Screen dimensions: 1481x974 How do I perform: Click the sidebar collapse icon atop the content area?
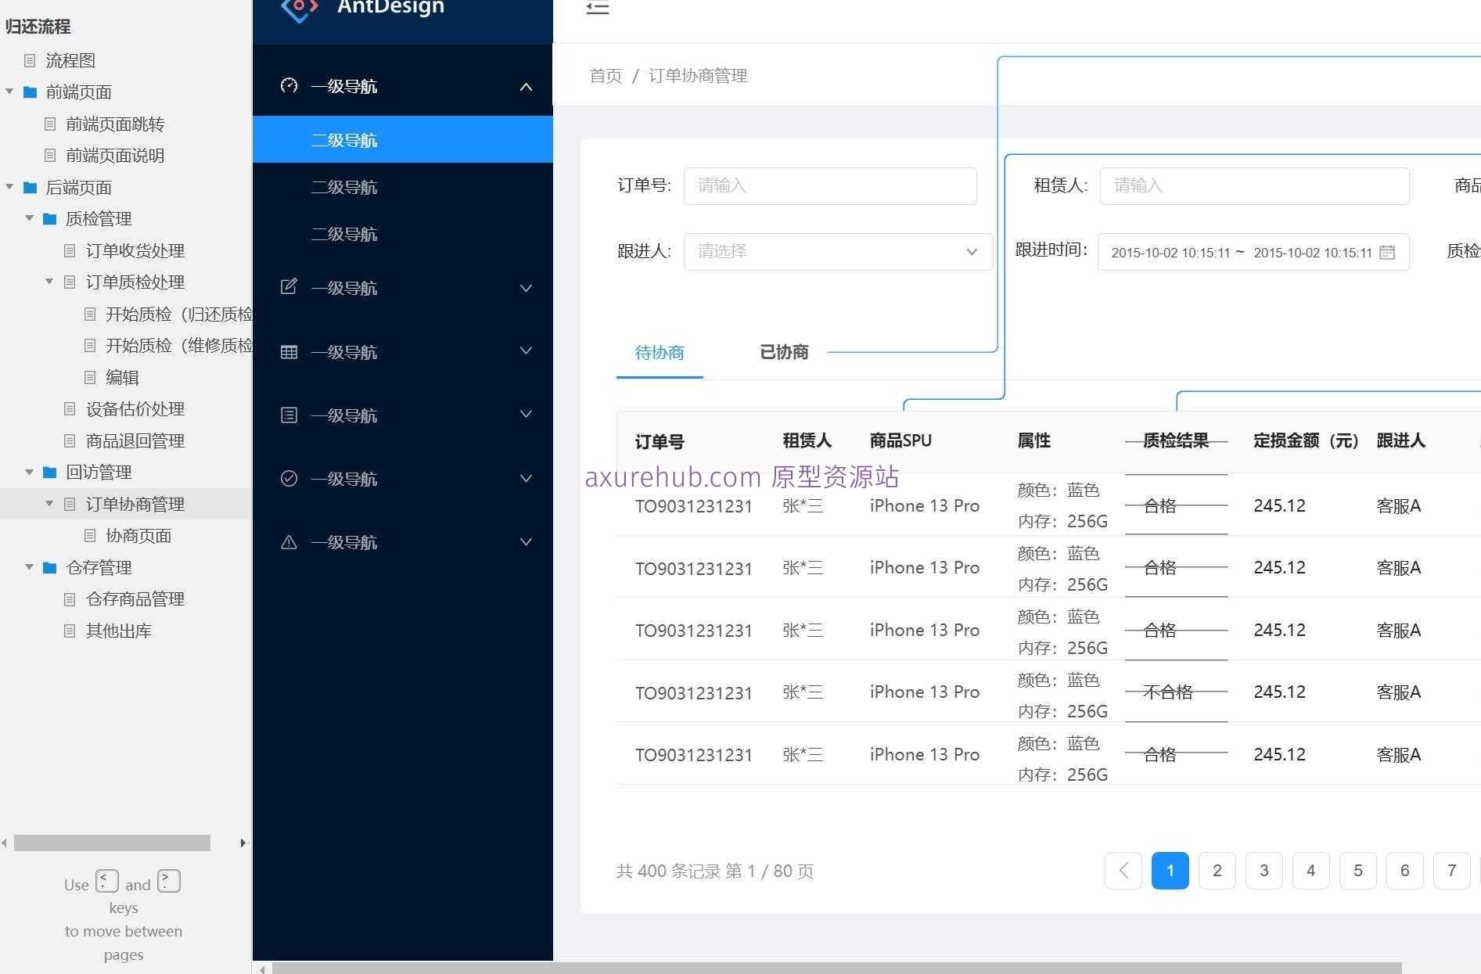(597, 8)
